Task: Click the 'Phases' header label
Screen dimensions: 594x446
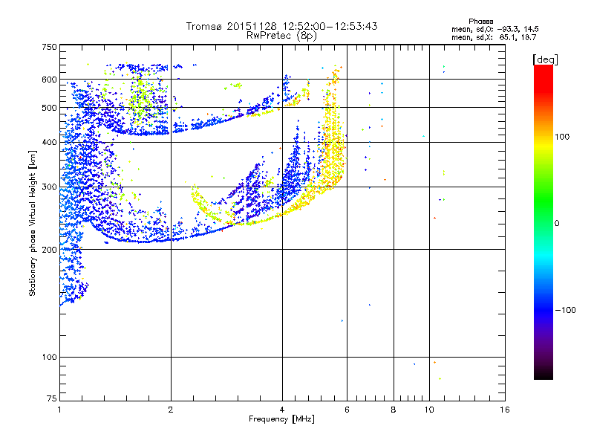Action: [x=480, y=22]
